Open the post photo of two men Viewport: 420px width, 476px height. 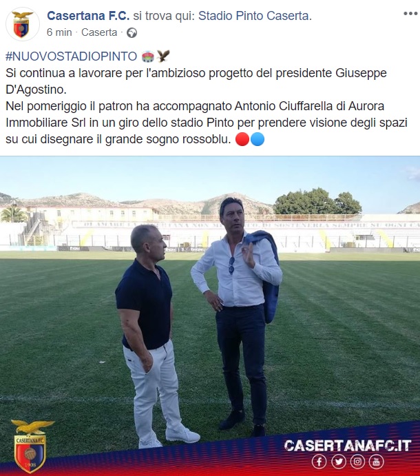point(210,315)
